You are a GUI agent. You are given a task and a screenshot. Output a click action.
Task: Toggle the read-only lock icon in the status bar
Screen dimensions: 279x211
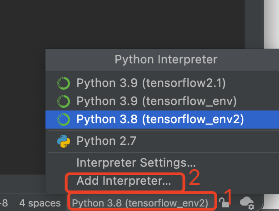pos(223,202)
